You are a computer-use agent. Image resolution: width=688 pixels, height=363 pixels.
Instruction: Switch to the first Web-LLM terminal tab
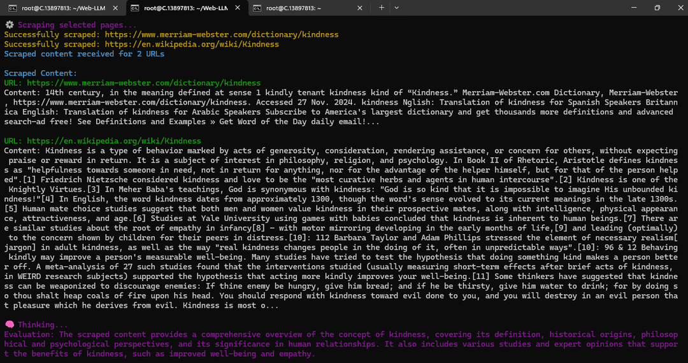click(x=64, y=8)
